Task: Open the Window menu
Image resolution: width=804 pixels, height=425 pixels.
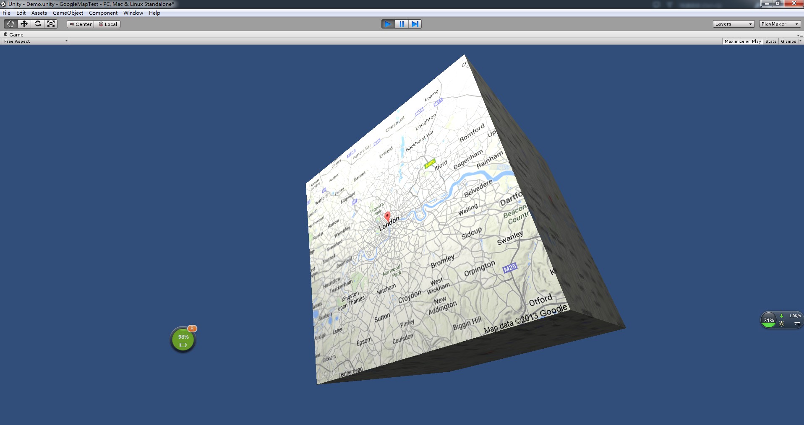Action: [133, 13]
